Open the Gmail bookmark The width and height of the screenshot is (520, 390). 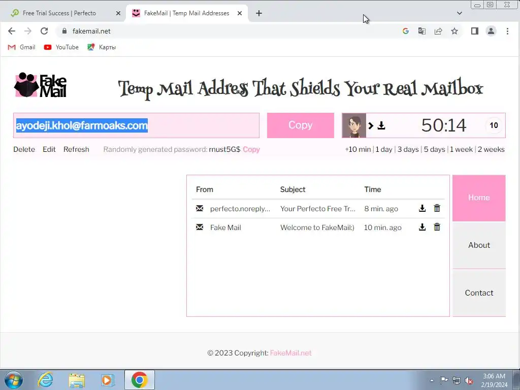[x=21, y=47]
